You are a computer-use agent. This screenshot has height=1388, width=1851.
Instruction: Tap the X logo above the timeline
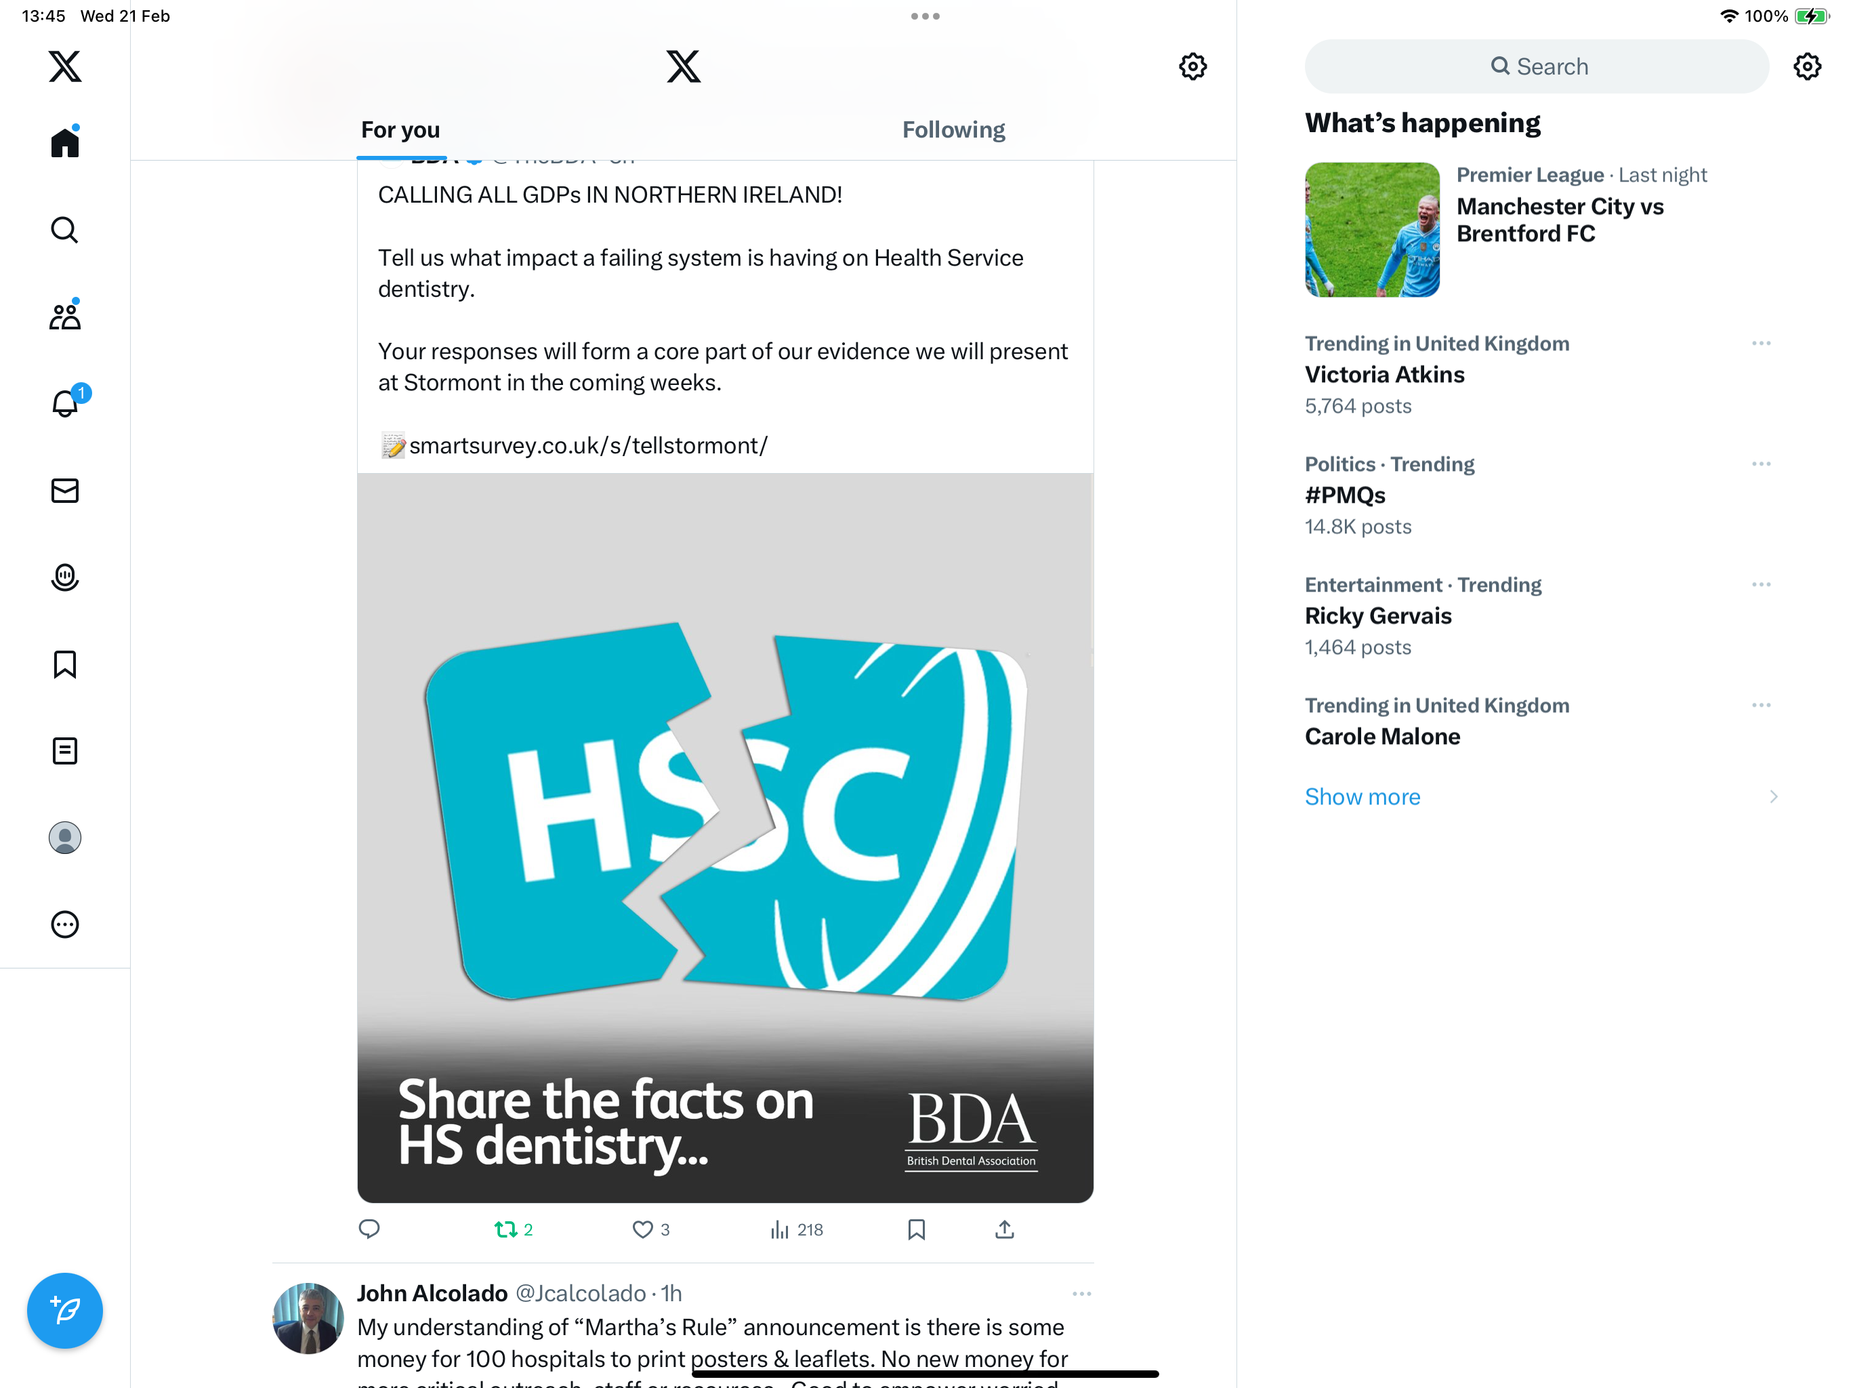[683, 66]
